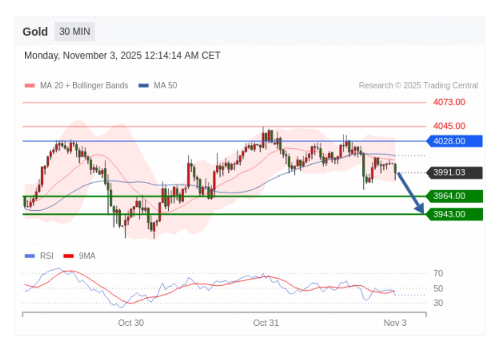Click the Gold chart title
The image size is (496, 350).
click(x=35, y=32)
